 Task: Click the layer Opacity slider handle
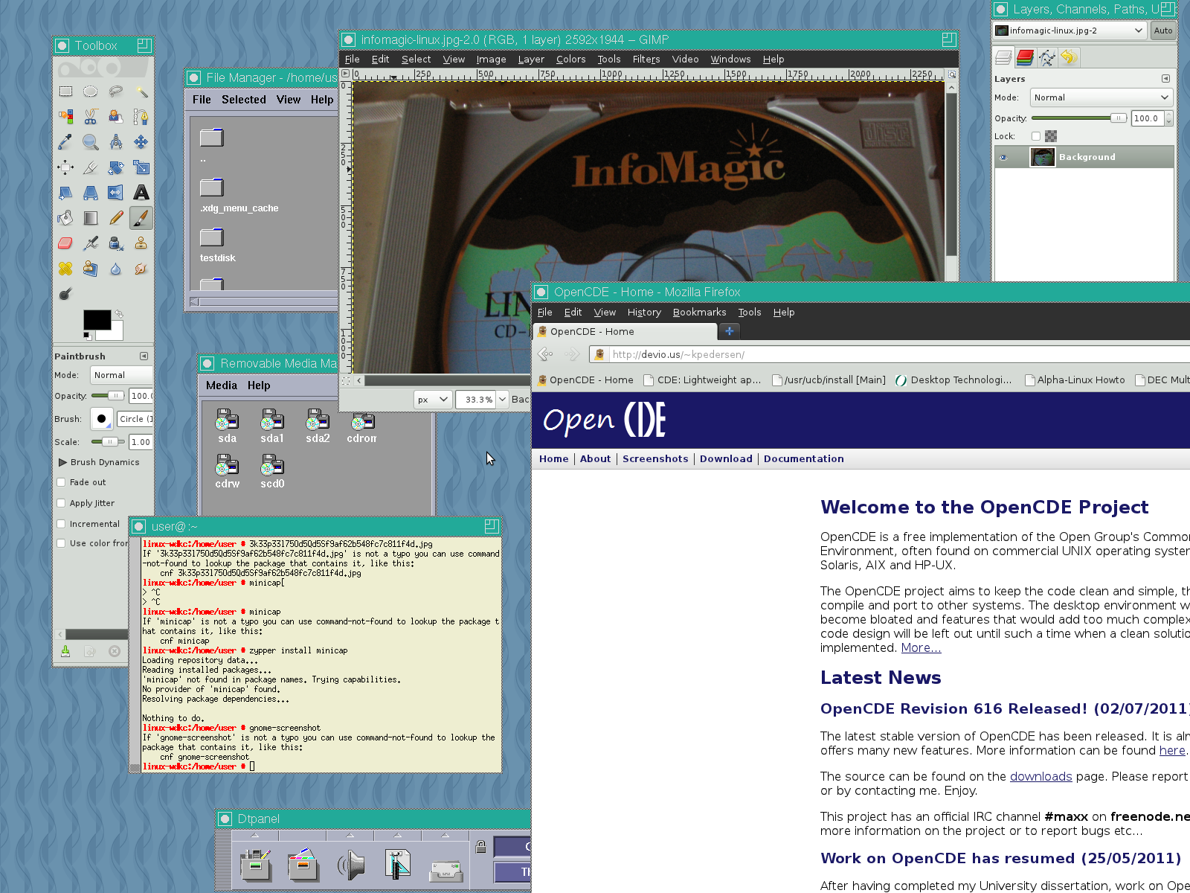coord(1117,118)
